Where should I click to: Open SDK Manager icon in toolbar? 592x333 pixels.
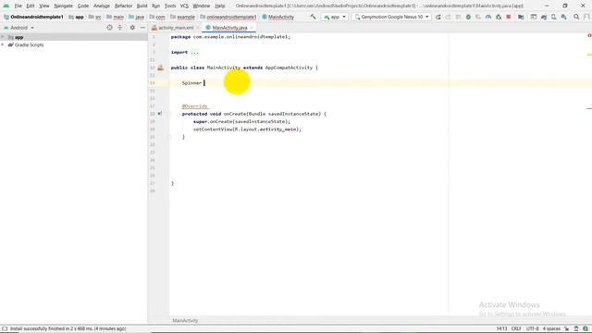pos(563,17)
